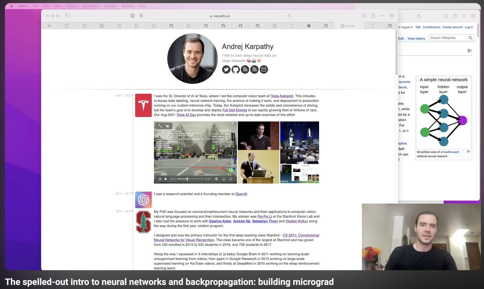Screen dimensions: 484x289
Task: Open the email envelope icon in profile header
Action: point(264,70)
